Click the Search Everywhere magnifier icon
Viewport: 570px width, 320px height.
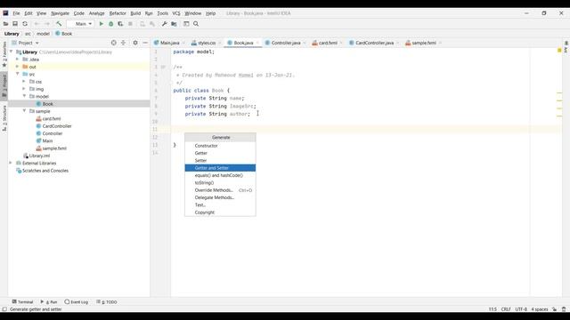point(196,24)
